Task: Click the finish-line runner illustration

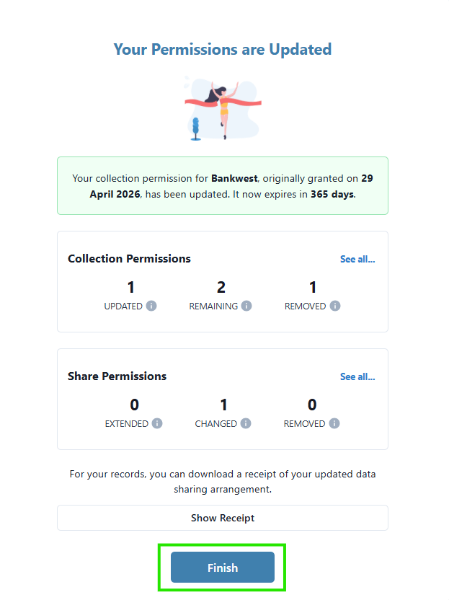Action: click(x=223, y=108)
